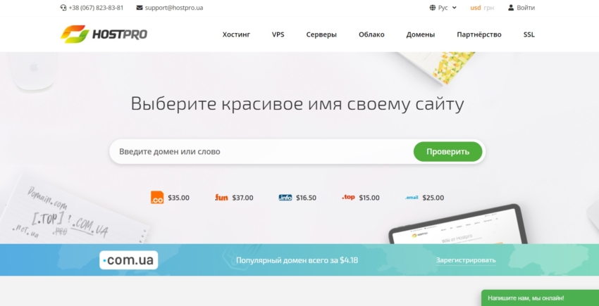Click the Проверить button
The width and height of the screenshot is (599, 306).
pyautogui.click(x=447, y=151)
